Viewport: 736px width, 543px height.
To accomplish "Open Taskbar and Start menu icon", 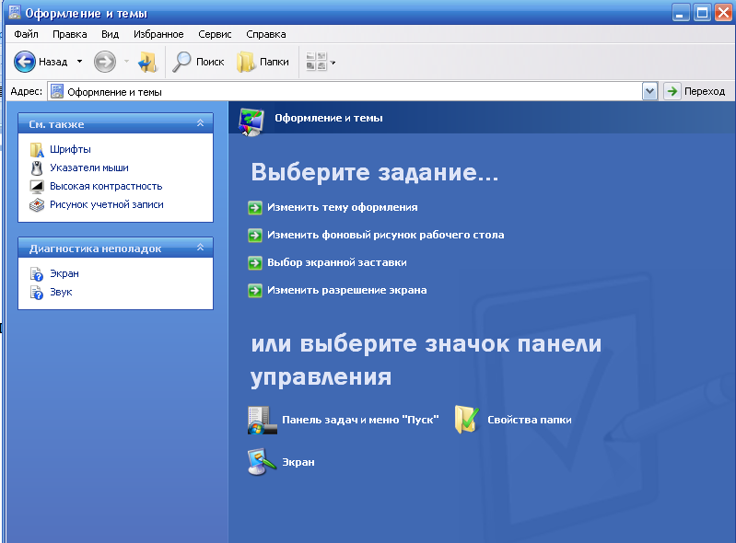I will click(x=262, y=421).
